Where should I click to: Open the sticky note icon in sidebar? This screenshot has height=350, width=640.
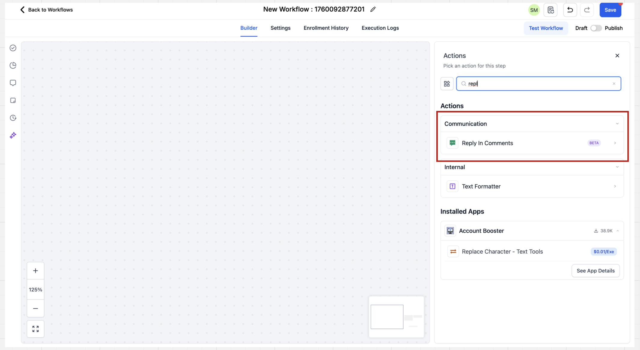[x=13, y=100]
